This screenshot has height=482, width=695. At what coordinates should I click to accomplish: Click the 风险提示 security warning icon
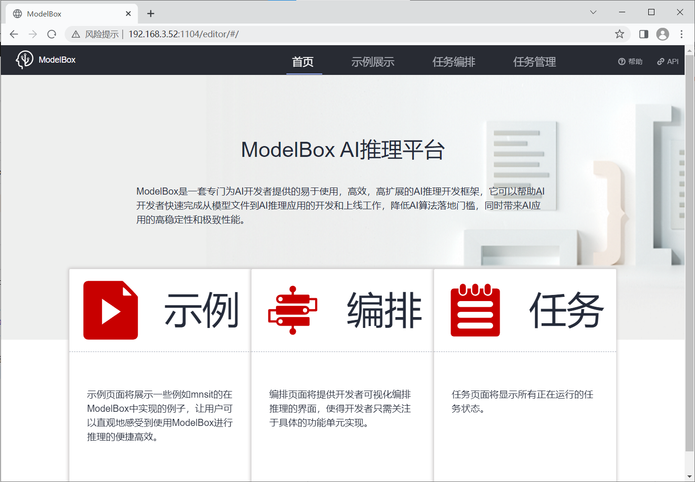click(76, 34)
